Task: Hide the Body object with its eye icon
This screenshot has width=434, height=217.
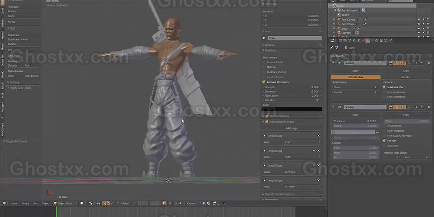Action: (419, 29)
